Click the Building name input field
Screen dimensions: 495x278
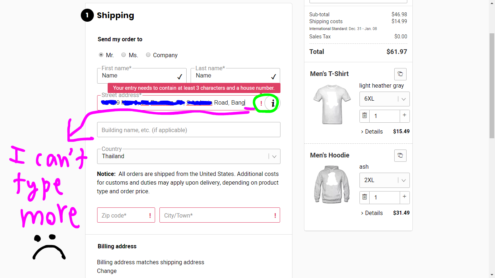click(188, 130)
